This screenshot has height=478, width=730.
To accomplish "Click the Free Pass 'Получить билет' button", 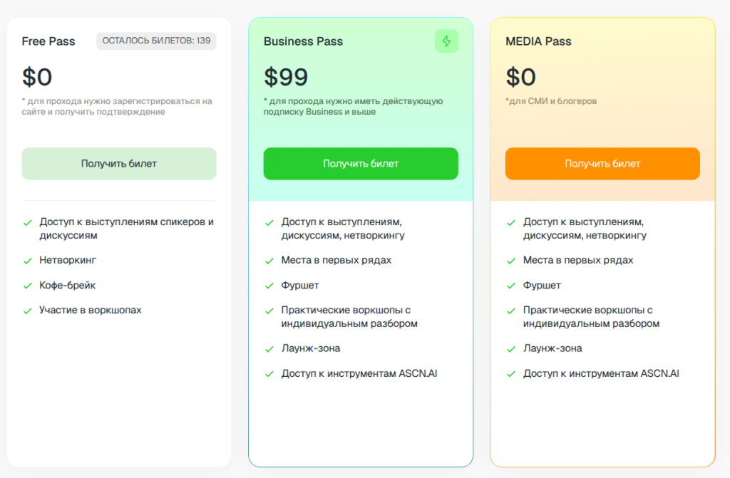I will [x=119, y=164].
